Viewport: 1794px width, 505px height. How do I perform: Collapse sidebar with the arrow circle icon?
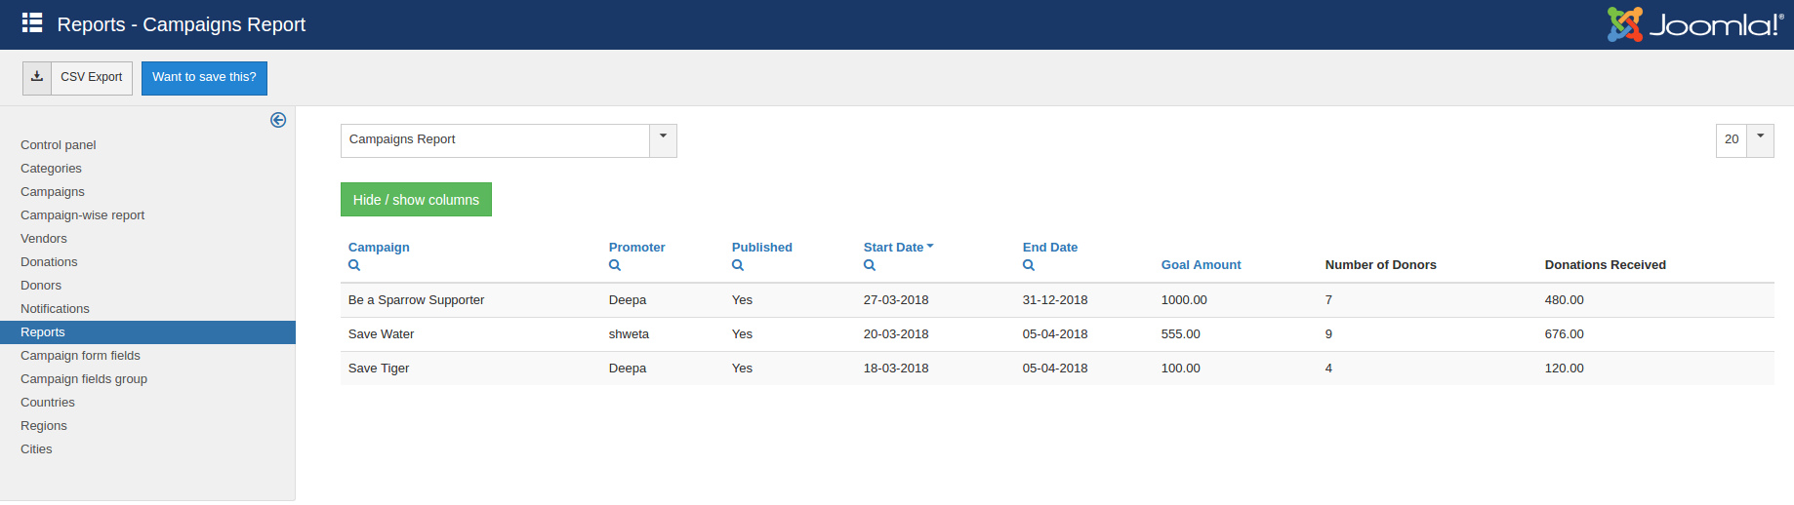278,120
